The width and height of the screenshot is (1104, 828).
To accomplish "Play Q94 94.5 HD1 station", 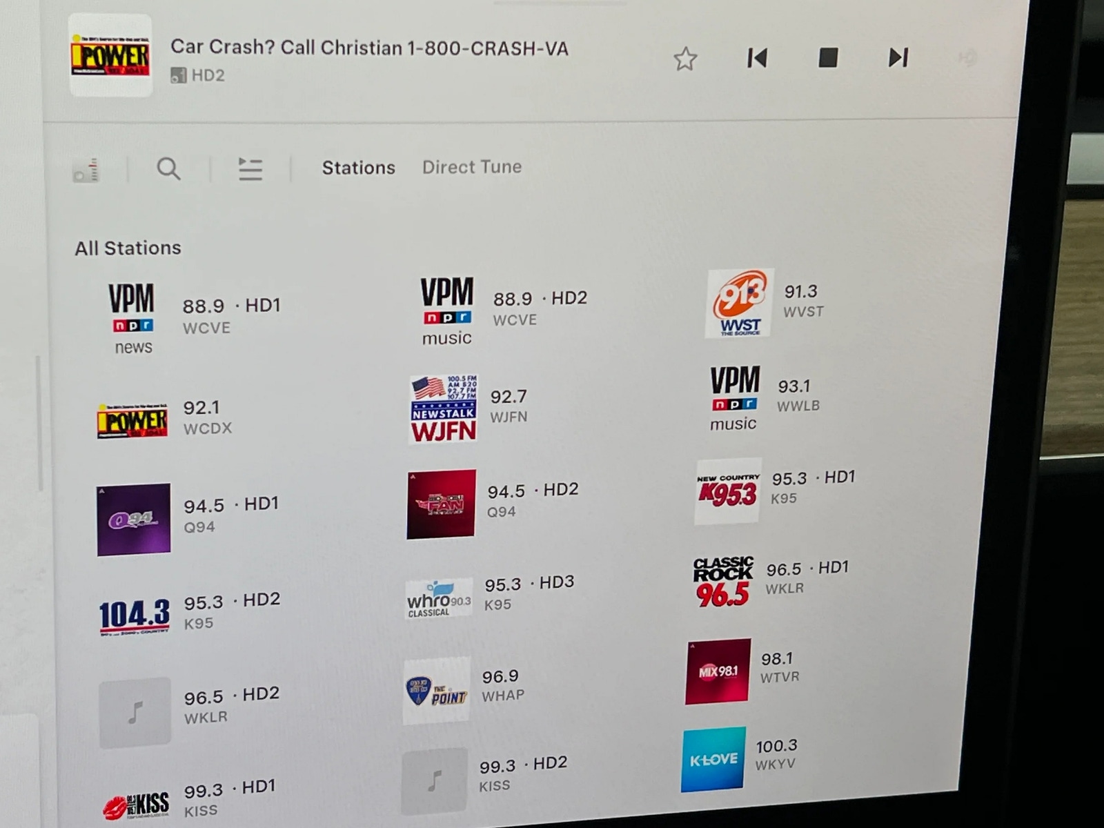I will (x=135, y=519).
